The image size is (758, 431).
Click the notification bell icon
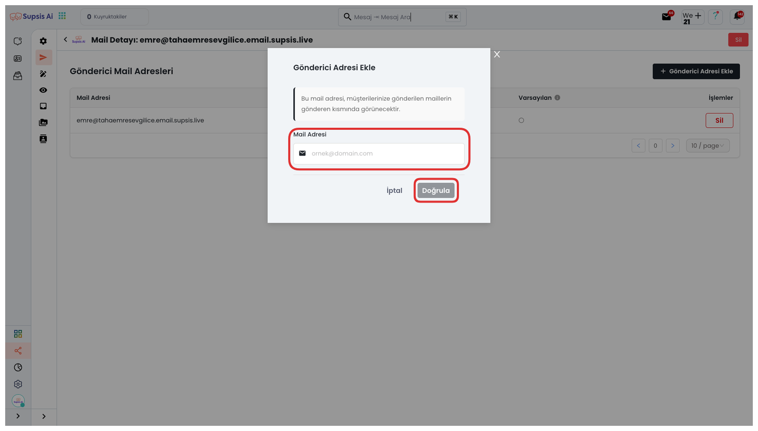point(737,17)
